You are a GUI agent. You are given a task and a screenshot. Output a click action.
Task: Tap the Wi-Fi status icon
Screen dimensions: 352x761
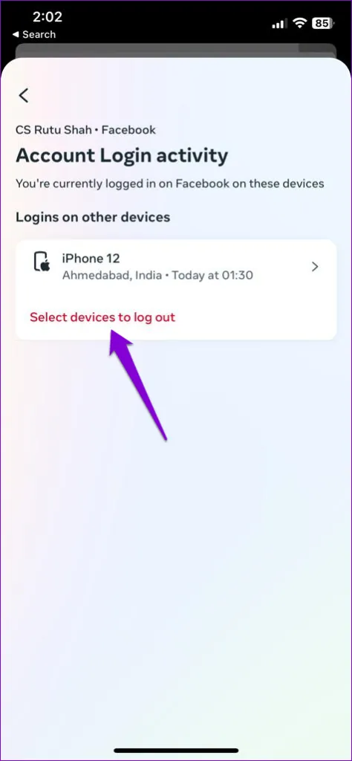coord(301,23)
